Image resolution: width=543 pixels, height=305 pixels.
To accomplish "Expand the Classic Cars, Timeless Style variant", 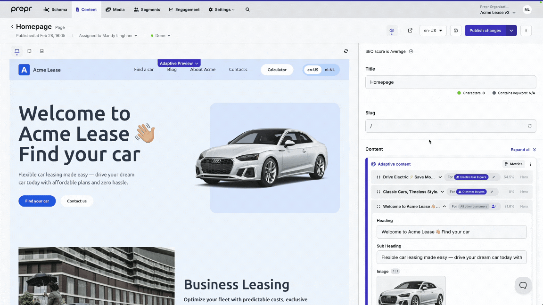I will 442,192.
